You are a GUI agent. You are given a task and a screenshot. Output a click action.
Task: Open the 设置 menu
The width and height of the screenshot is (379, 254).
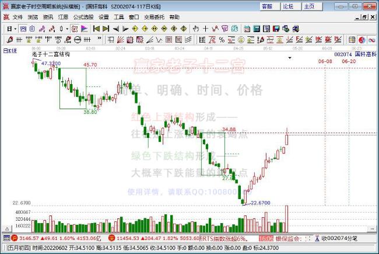point(104,17)
